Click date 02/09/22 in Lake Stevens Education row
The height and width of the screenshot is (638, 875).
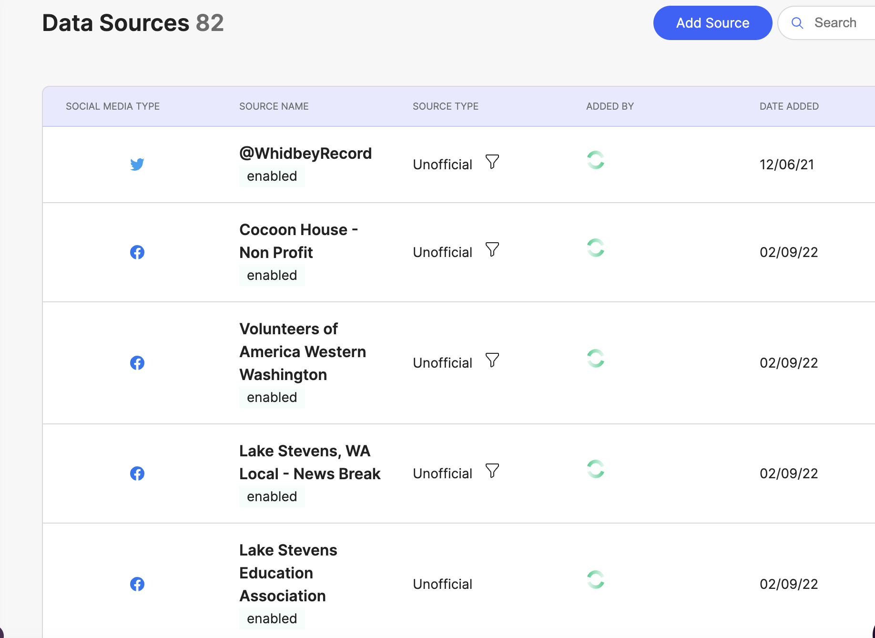[789, 584]
